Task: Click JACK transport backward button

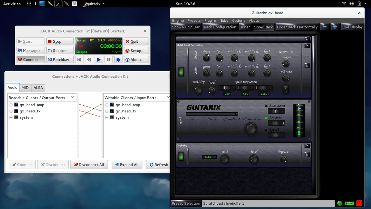Action: coord(89,60)
